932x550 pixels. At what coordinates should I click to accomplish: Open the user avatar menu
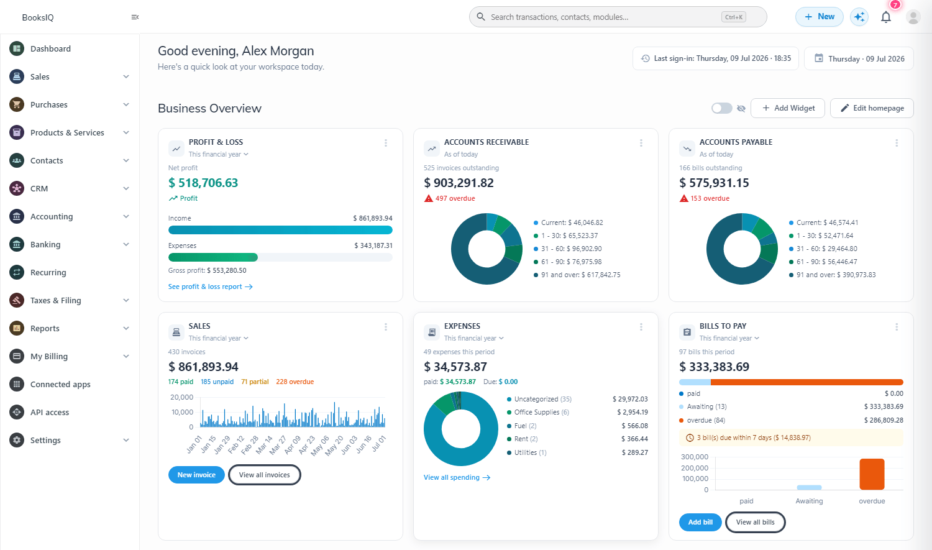pos(913,17)
